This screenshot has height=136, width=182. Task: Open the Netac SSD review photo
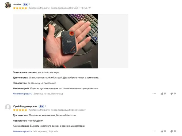70,41
